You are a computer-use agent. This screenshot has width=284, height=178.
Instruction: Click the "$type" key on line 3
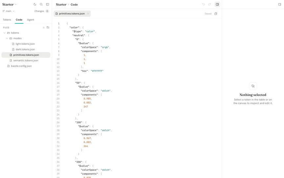point(77,31)
